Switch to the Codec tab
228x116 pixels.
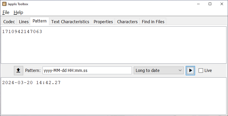9,22
